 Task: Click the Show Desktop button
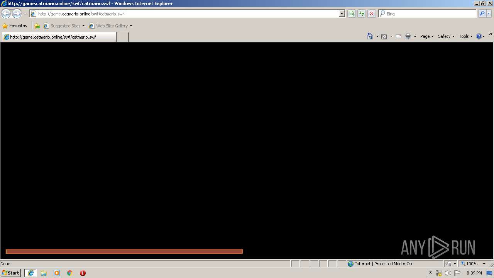pyautogui.click(x=489, y=273)
